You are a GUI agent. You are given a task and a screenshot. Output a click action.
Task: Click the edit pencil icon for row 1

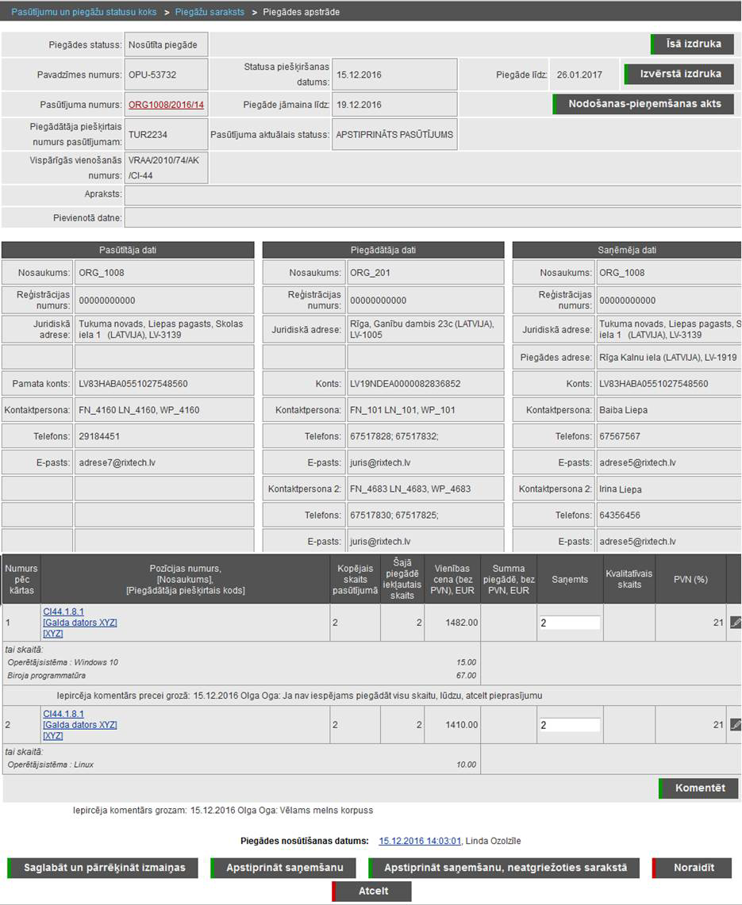[x=735, y=623]
